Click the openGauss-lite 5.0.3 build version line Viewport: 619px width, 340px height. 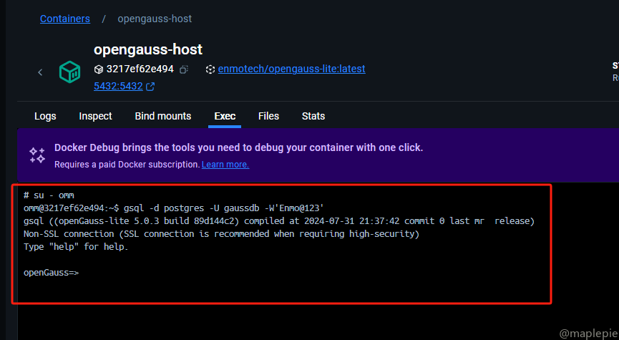pyautogui.click(x=279, y=221)
